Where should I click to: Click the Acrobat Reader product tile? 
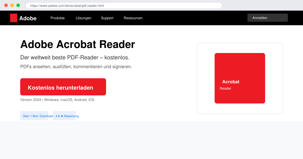[x=240, y=78]
